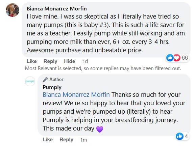Like Bianca's comment
The height and width of the screenshot is (146, 195).
tap(32, 61)
